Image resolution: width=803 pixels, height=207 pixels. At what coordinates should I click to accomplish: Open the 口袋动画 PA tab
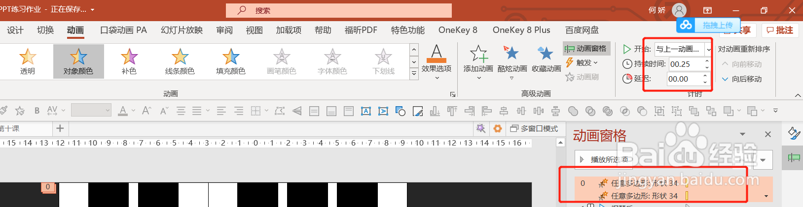123,30
